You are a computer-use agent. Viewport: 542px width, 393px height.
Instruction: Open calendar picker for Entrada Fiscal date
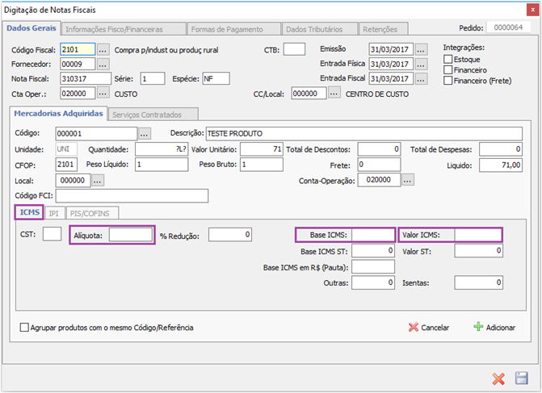pos(421,79)
